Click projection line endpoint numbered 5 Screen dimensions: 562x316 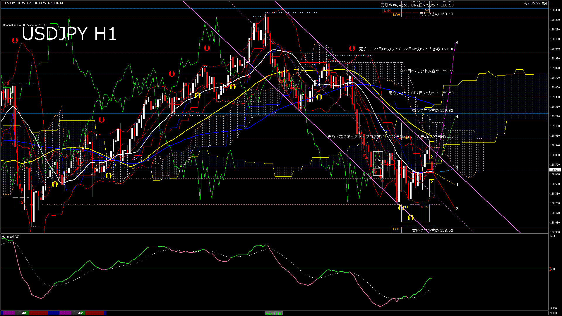pyautogui.click(x=457, y=43)
